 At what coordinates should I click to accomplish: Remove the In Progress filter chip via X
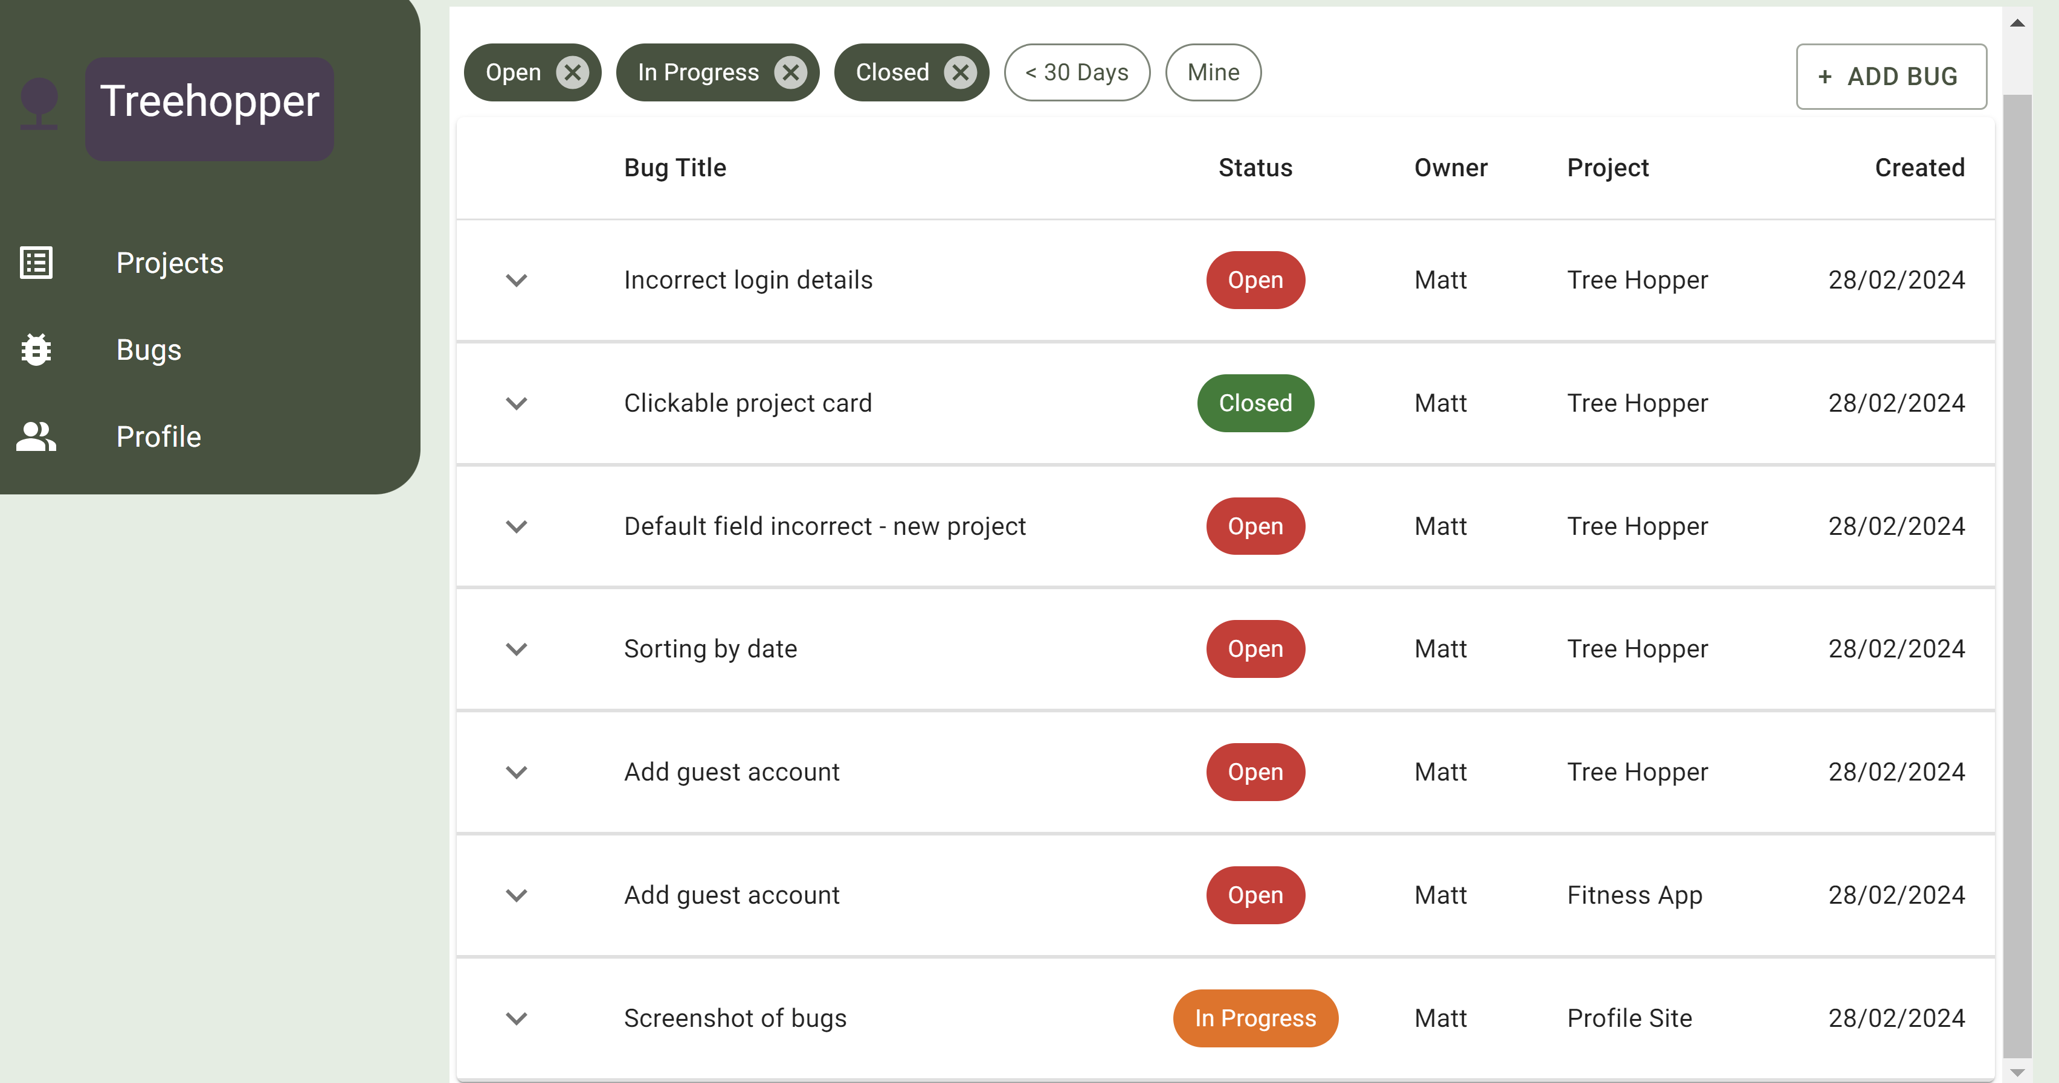pyautogui.click(x=790, y=72)
